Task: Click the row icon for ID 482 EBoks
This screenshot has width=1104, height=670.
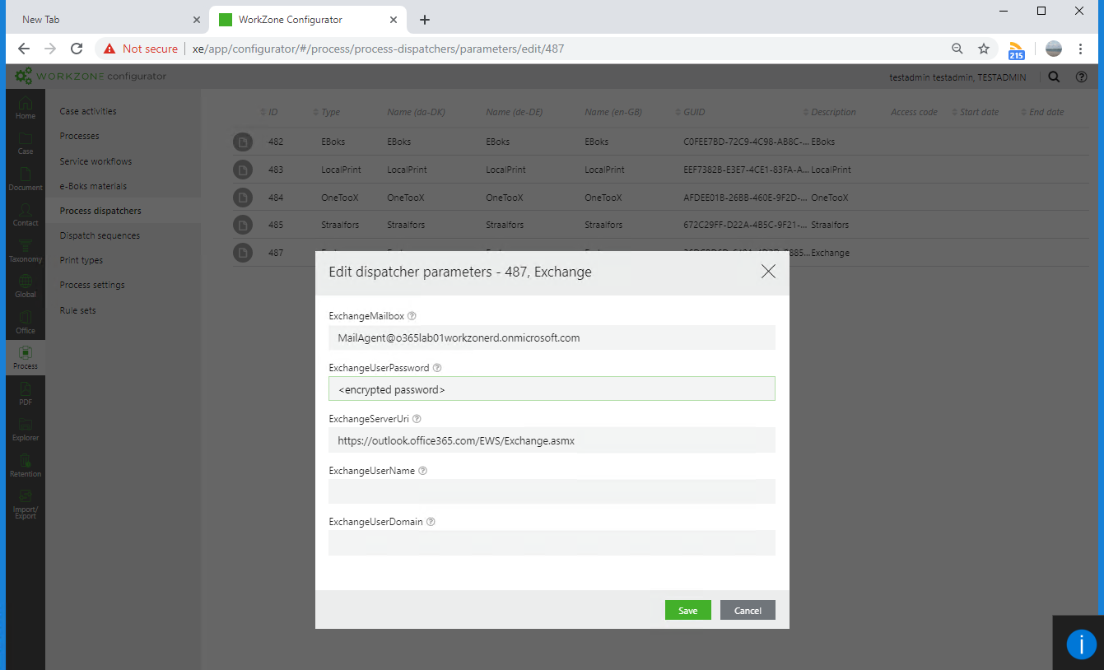Action: point(242,142)
